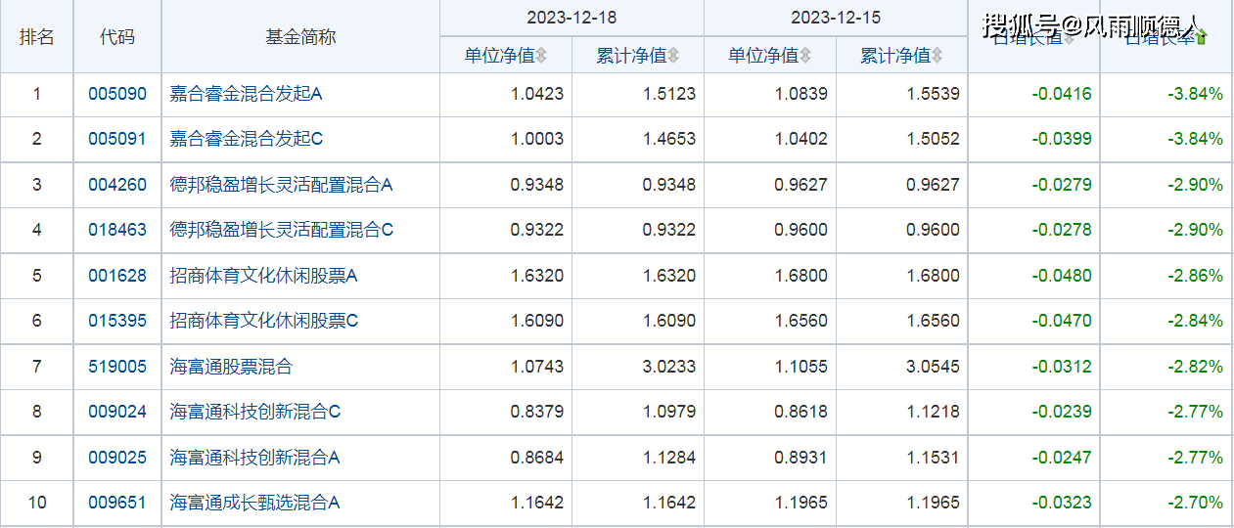Click sort icon beside 2023-12-15 累计净值 header
This screenshot has height=528, width=1234.
pos(937,56)
